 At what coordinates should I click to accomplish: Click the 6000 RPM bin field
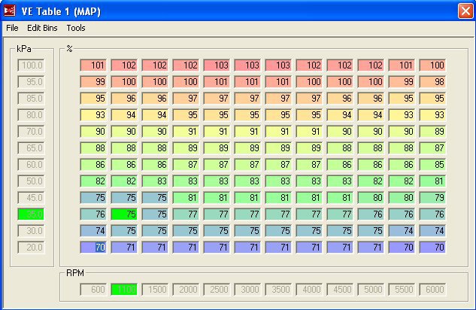tap(432, 289)
